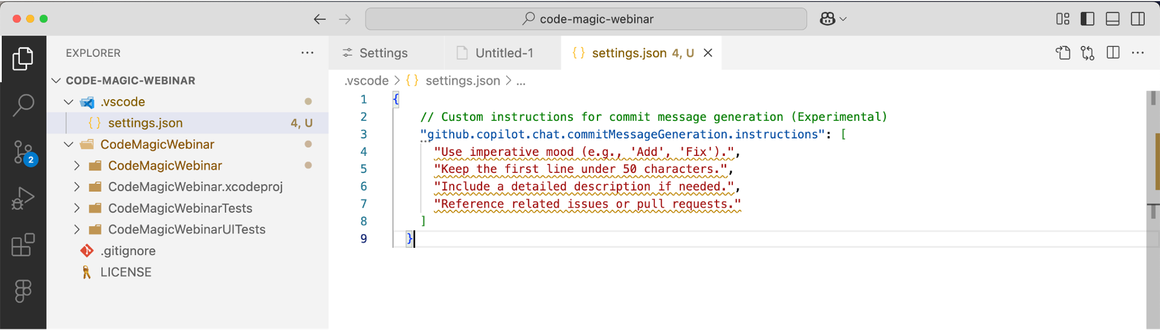Screen dimensions: 1160x330
Task: Open the Copilot menu icon in title bar
Action: (x=827, y=19)
